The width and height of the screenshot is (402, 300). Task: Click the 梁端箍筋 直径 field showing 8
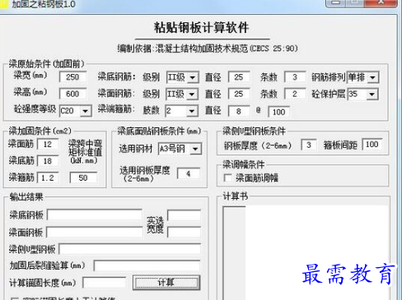pos(239,111)
